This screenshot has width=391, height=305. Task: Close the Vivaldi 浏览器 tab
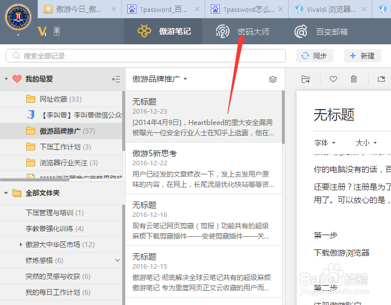pyautogui.click(x=364, y=9)
